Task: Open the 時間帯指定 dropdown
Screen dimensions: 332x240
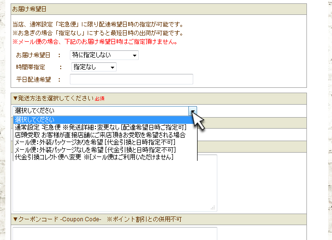Action: (x=94, y=67)
